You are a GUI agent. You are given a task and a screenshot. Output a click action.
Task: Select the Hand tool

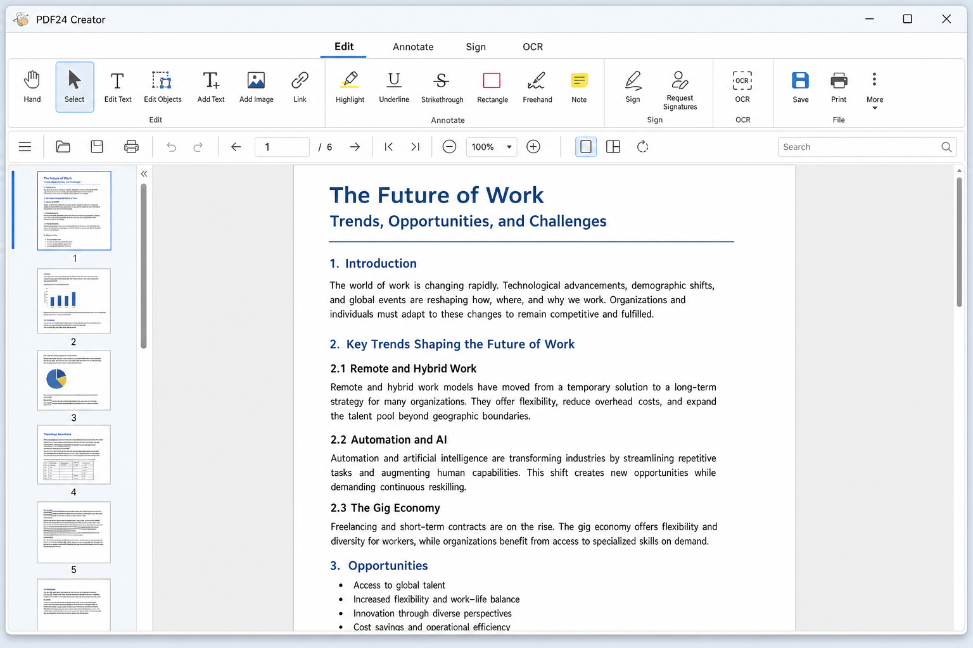click(x=32, y=87)
